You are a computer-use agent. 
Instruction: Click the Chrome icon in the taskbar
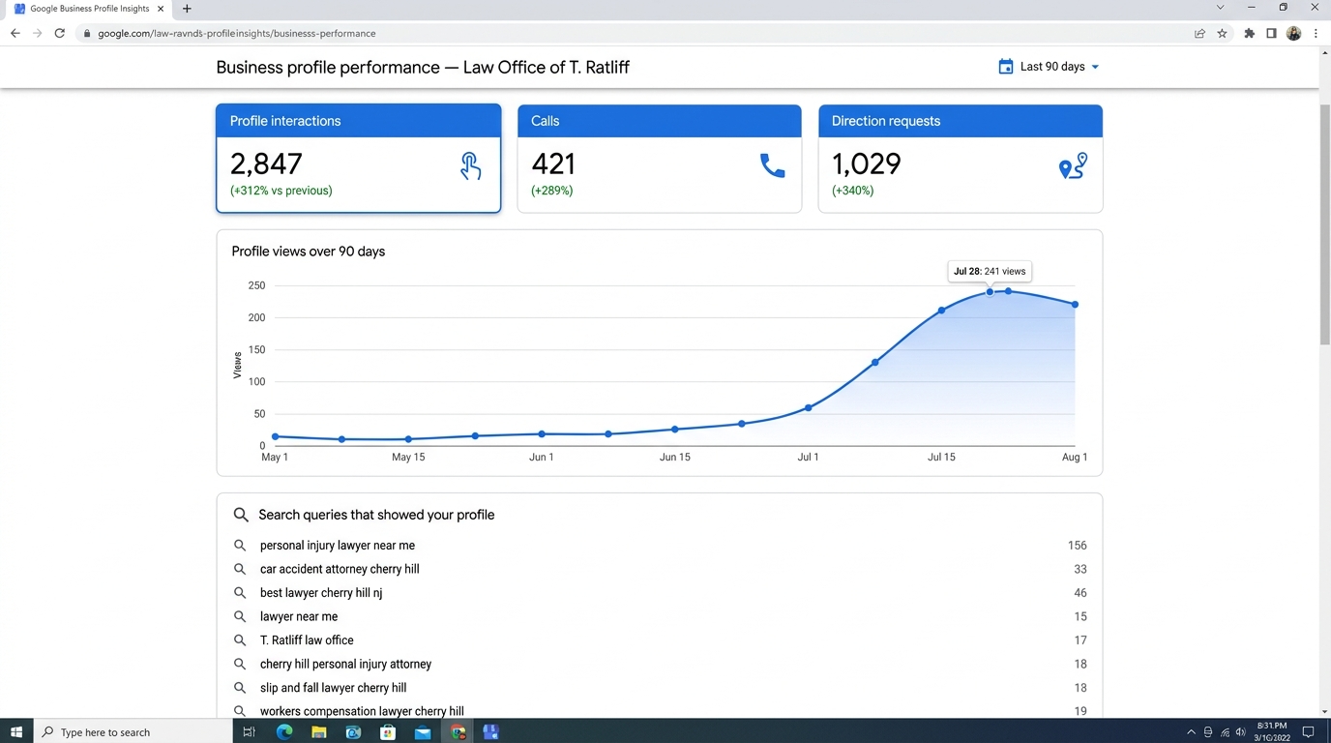pos(458,732)
